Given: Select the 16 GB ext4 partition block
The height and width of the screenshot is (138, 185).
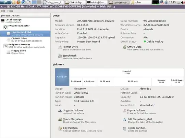Looking at the screenshot, I should click(x=105, y=81).
